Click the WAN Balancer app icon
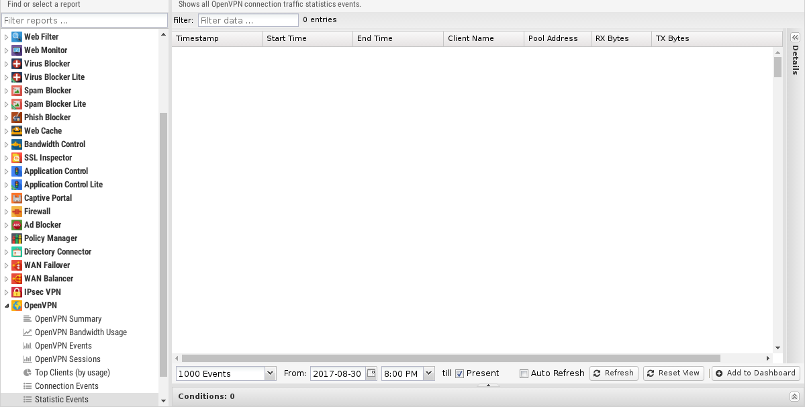This screenshot has width=805, height=407. (x=16, y=279)
